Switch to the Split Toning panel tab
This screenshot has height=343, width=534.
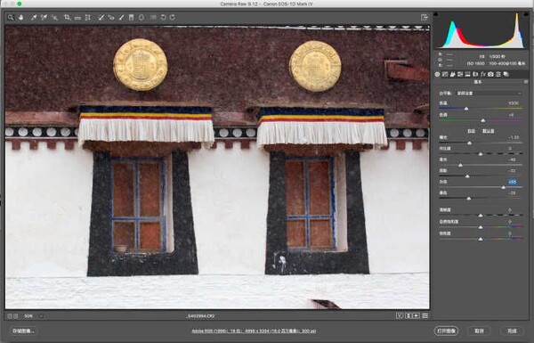467,74
